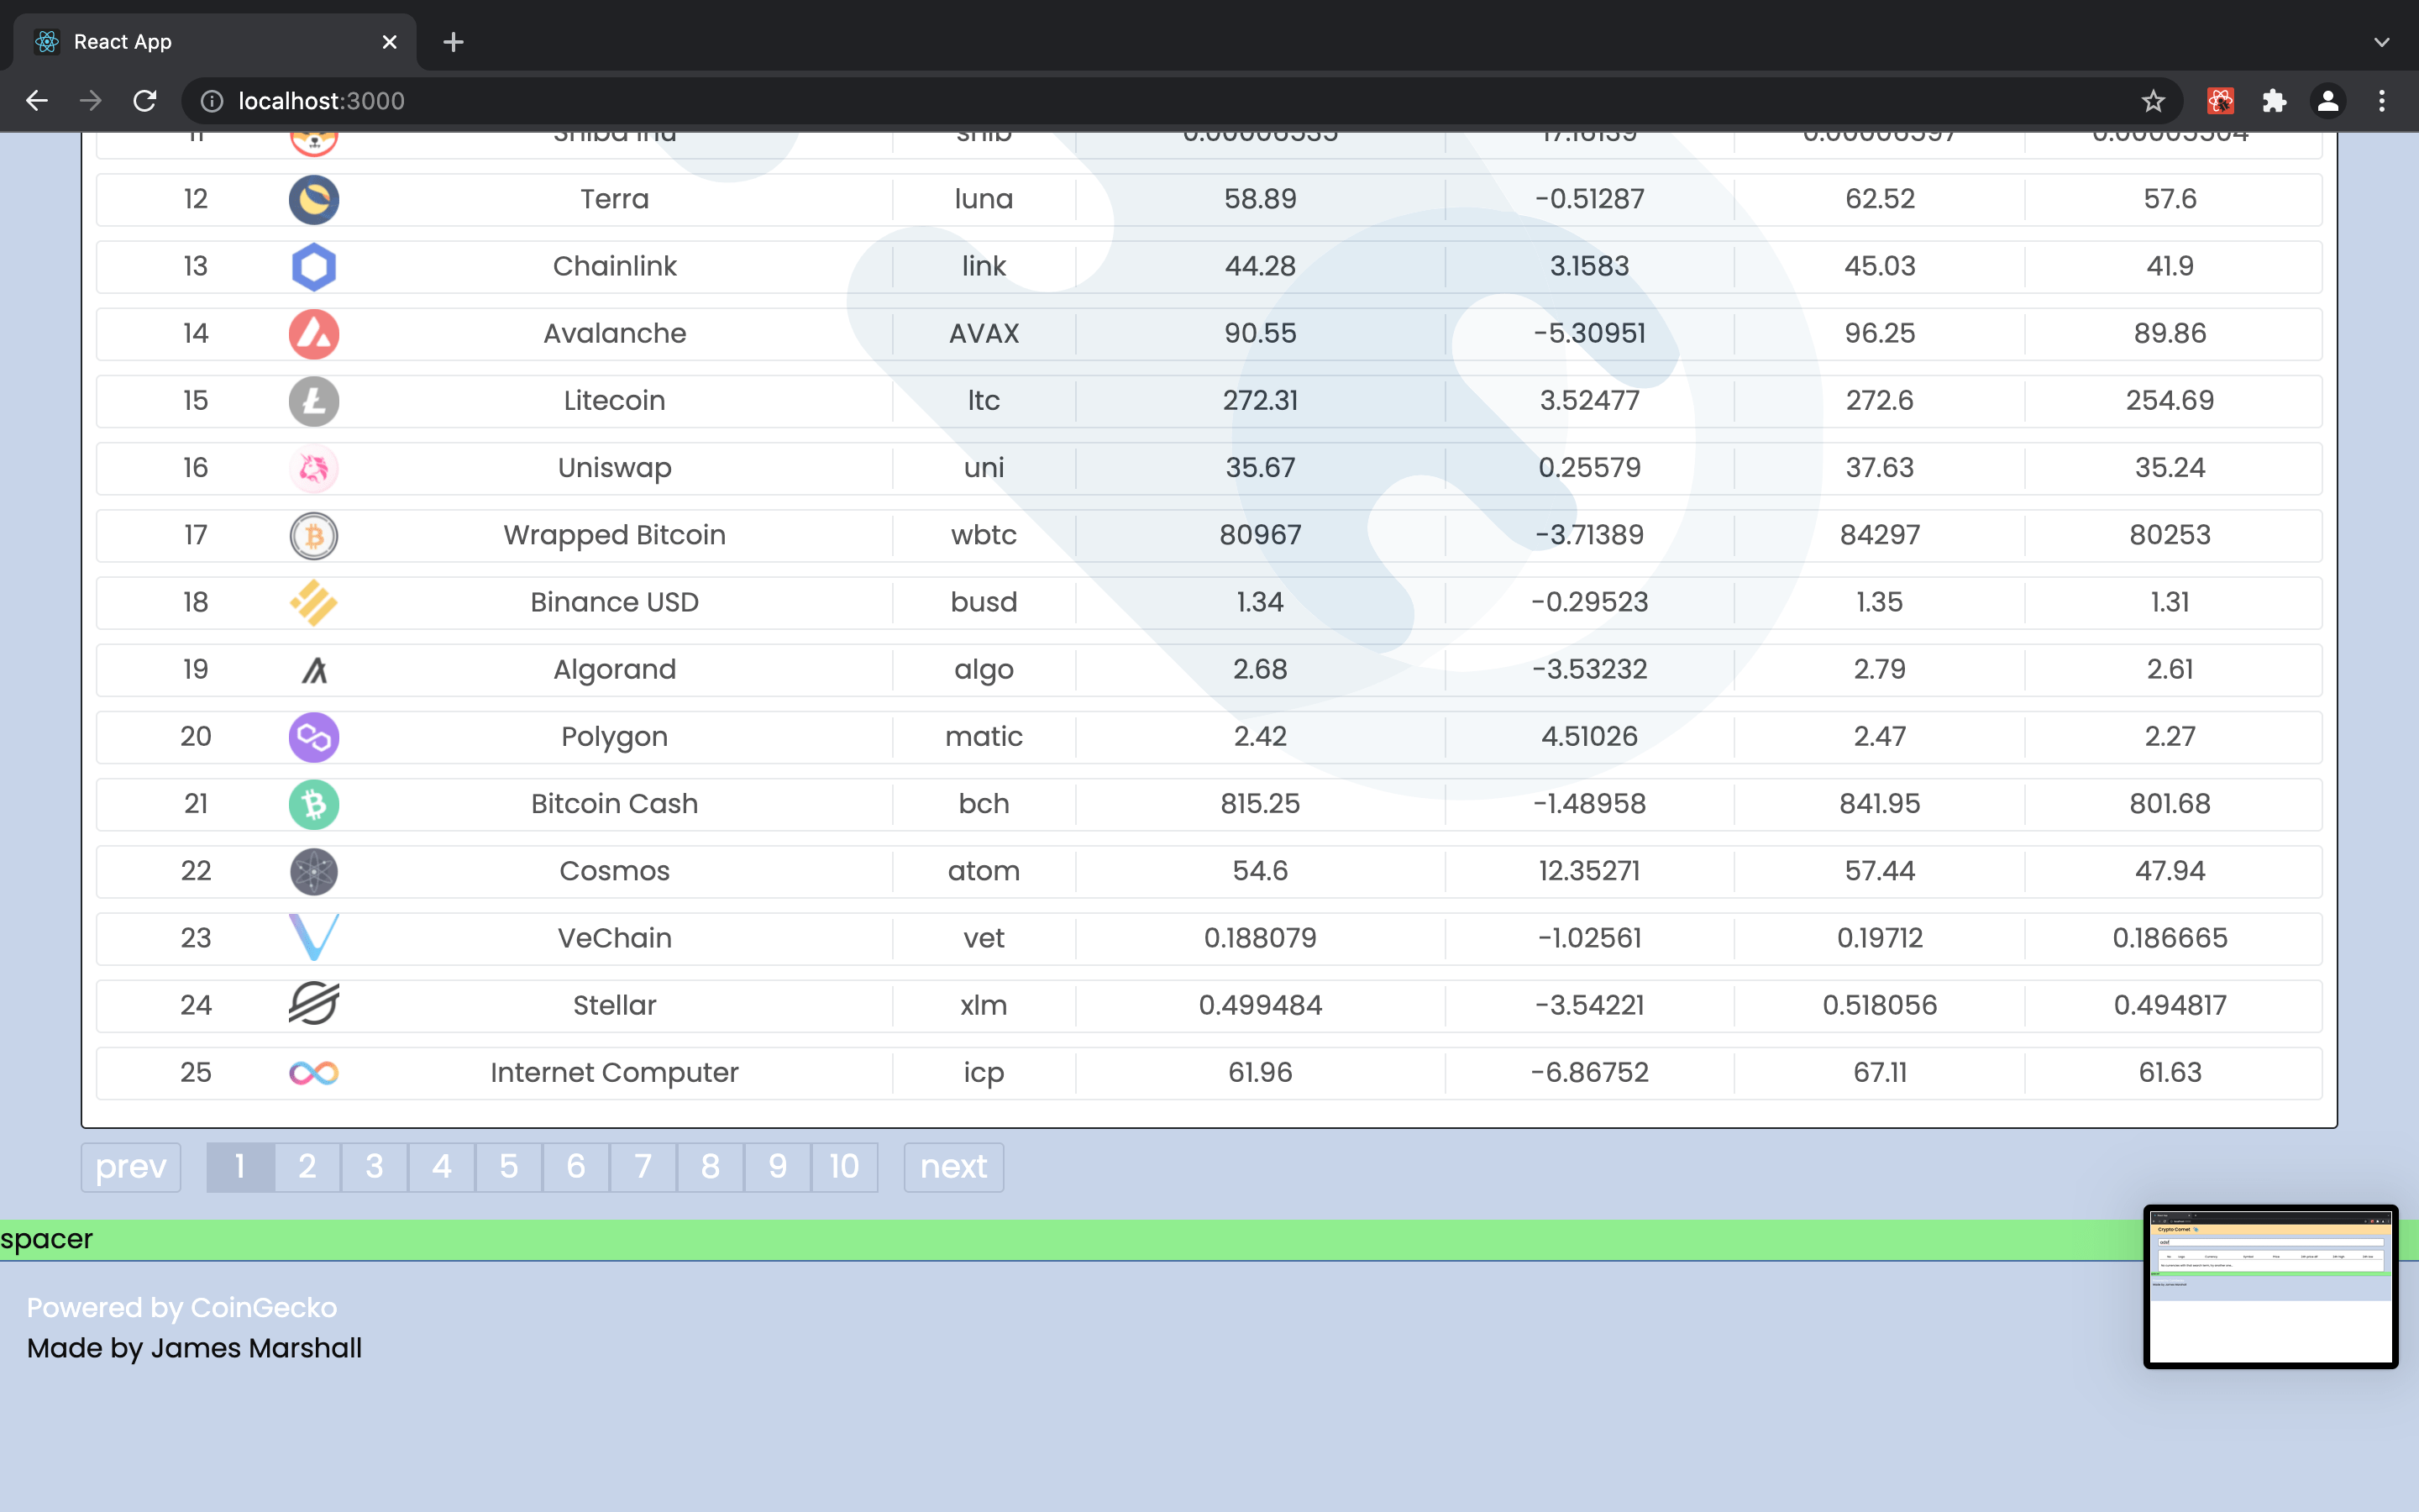Screen dimensions: 2419x1512
Task: Click the Uniswap pink unicorn logo
Action: (314, 468)
